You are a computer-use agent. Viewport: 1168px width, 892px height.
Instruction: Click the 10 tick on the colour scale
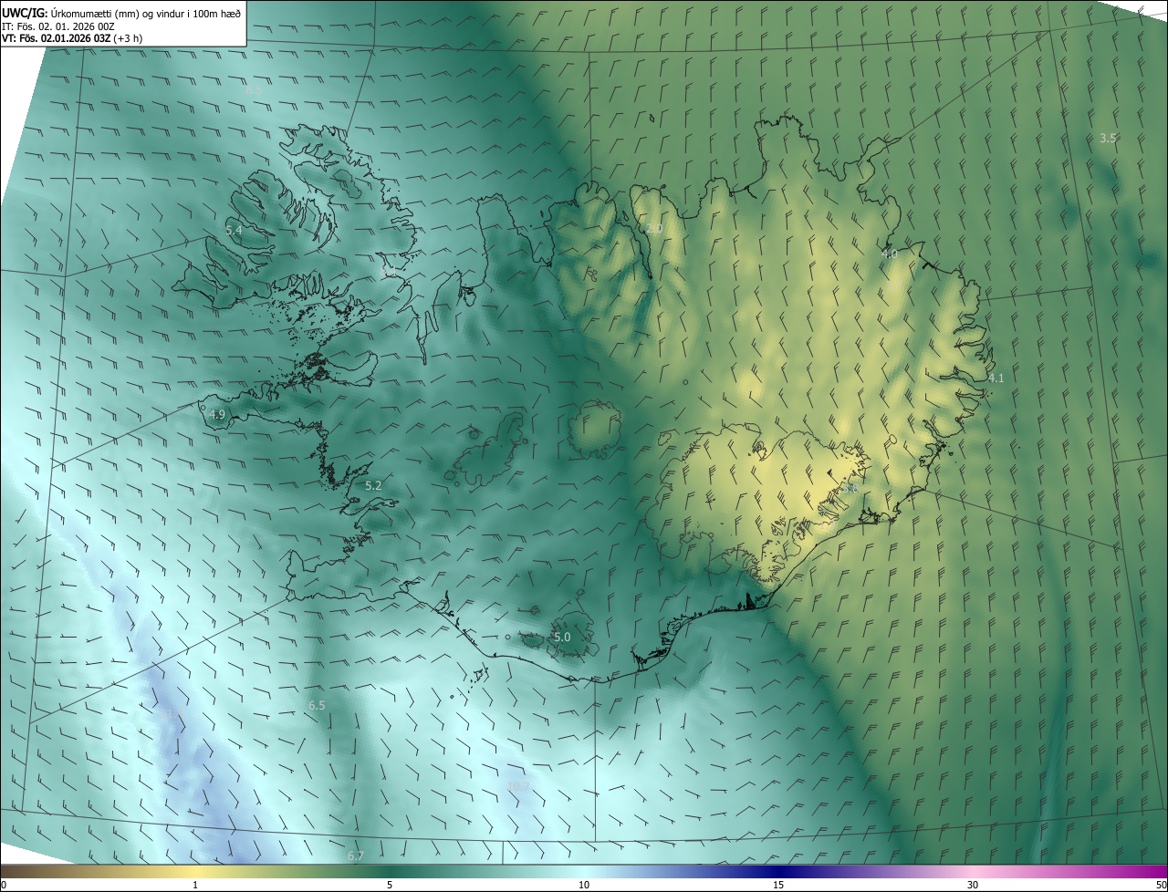(584, 885)
